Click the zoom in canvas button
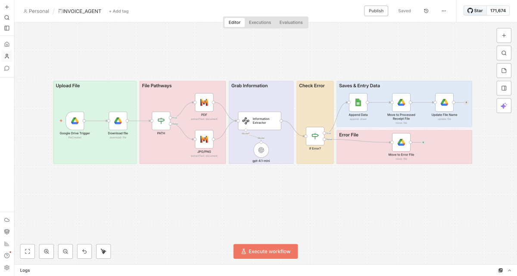This screenshot has height=276, width=517. [47, 251]
